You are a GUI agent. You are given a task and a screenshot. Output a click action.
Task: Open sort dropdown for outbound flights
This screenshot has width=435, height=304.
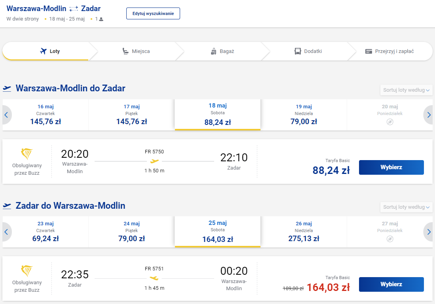(x=406, y=90)
